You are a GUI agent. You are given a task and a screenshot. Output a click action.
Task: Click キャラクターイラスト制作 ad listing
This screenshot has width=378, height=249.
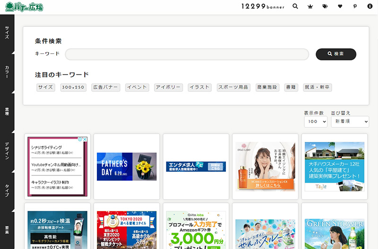(x=50, y=183)
